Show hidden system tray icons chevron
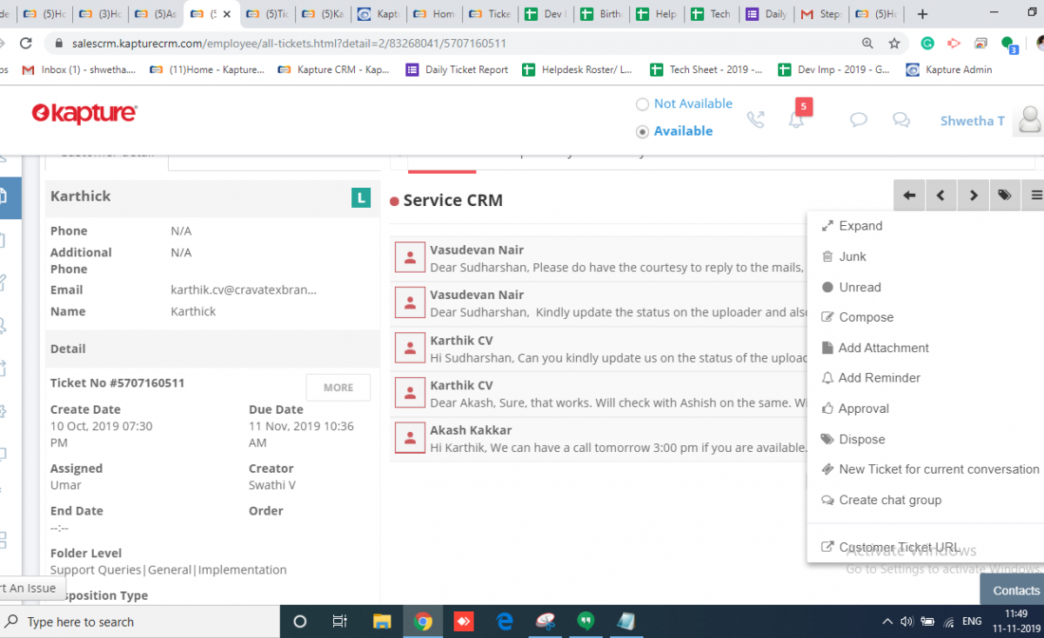 [887, 621]
